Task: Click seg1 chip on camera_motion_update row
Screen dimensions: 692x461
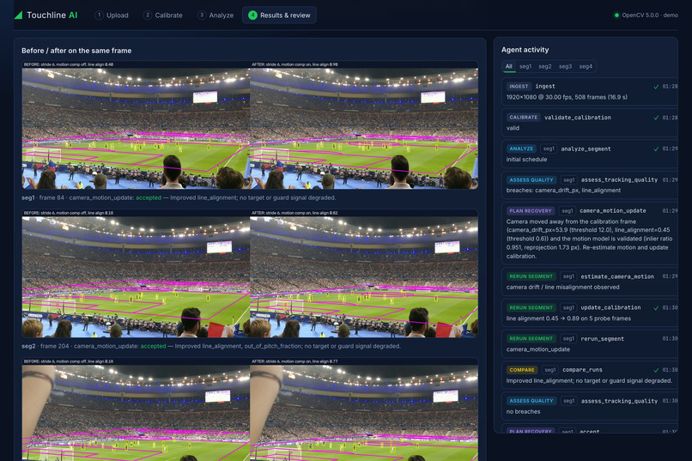Action: (568, 211)
